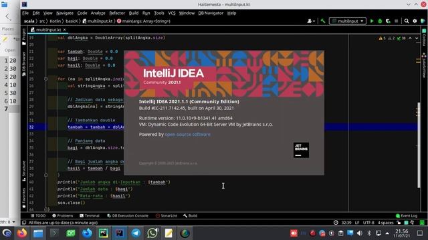Go to next highlighted error arrow
The image size is (428, 240).
pyautogui.click(x=417, y=38)
